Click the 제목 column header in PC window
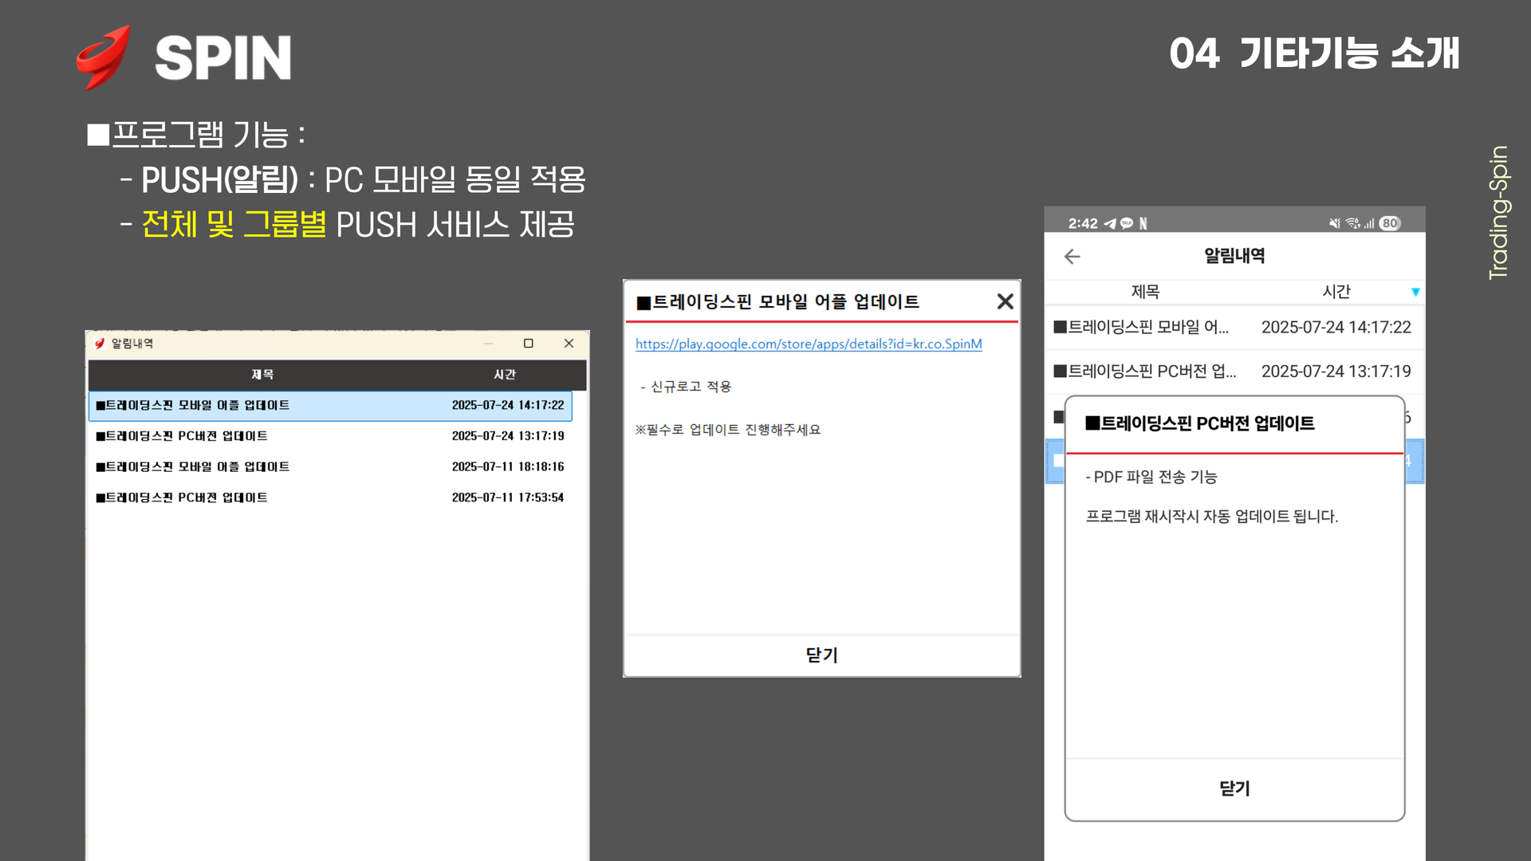The width and height of the screenshot is (1531, 861). pyautogui.click(x=262, y=374)
